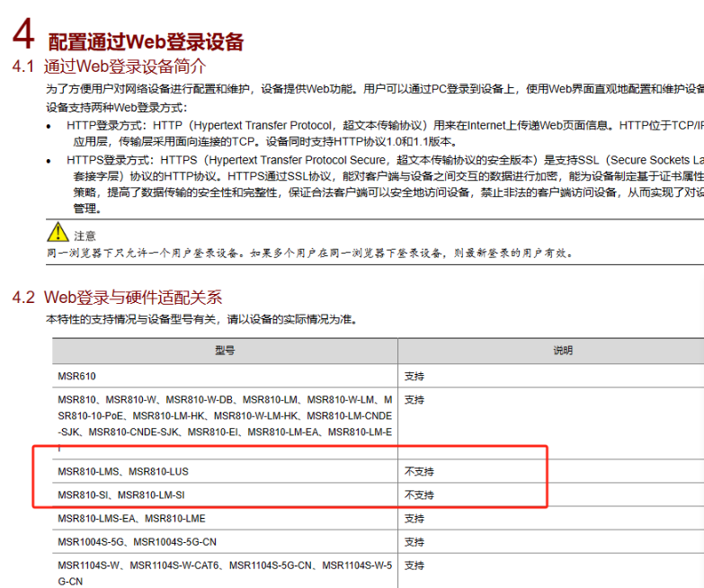Click the yellow warning triangle icon
Viewport: 704px width, 588px height.
(58, 232)
